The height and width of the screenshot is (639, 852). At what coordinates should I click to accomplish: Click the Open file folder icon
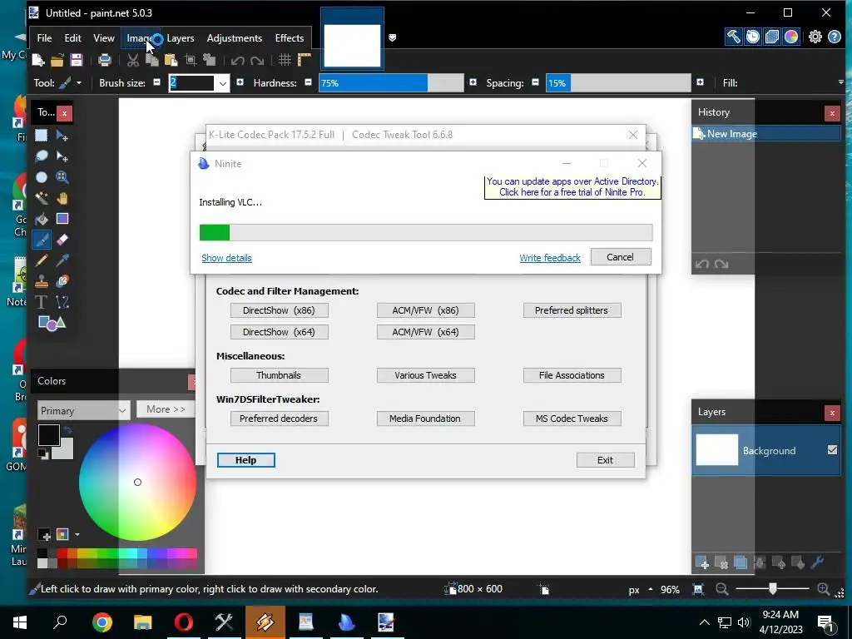57,60
